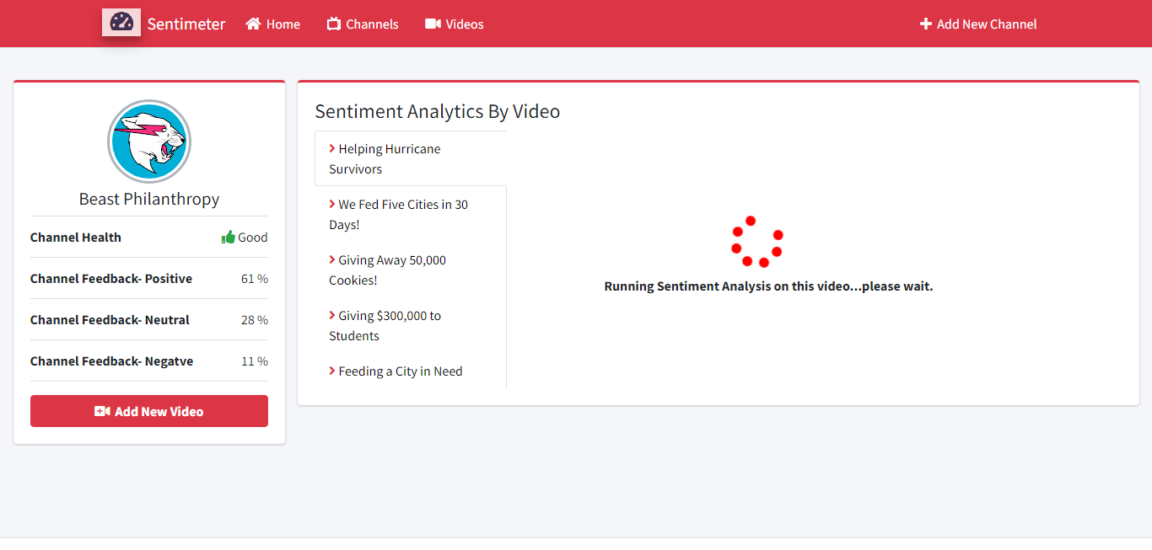
Task: Click the Videos camera icon
Action: (433, 24)
